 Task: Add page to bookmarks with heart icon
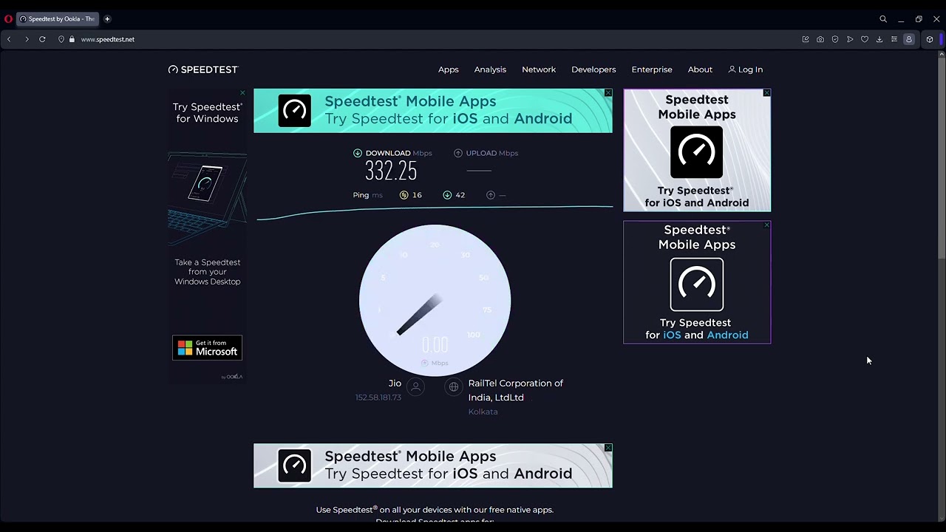[865, 39]
